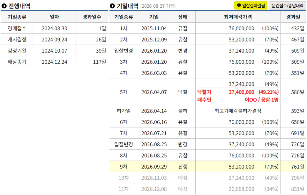Click the 입찰결과알림 yellow button
The height and width of the screenshot is (195, 307).
pos(251,5)
